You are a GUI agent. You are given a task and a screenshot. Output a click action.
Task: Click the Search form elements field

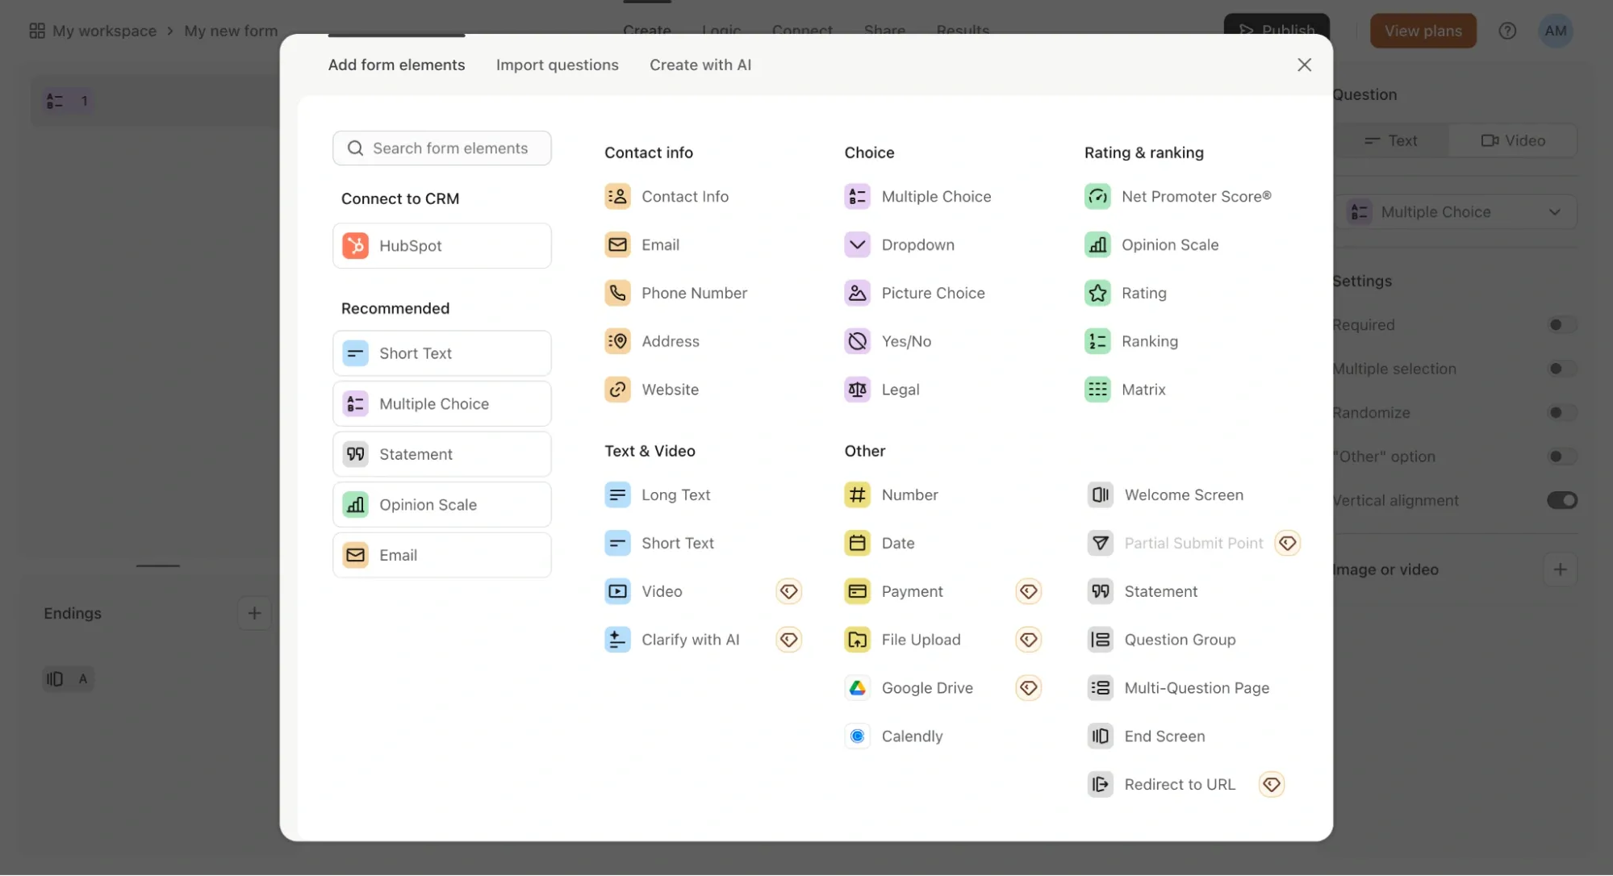(449, 148)
